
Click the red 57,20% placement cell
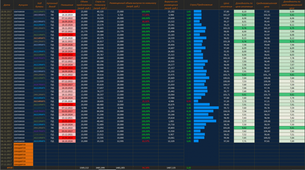(x=145, y=15)
